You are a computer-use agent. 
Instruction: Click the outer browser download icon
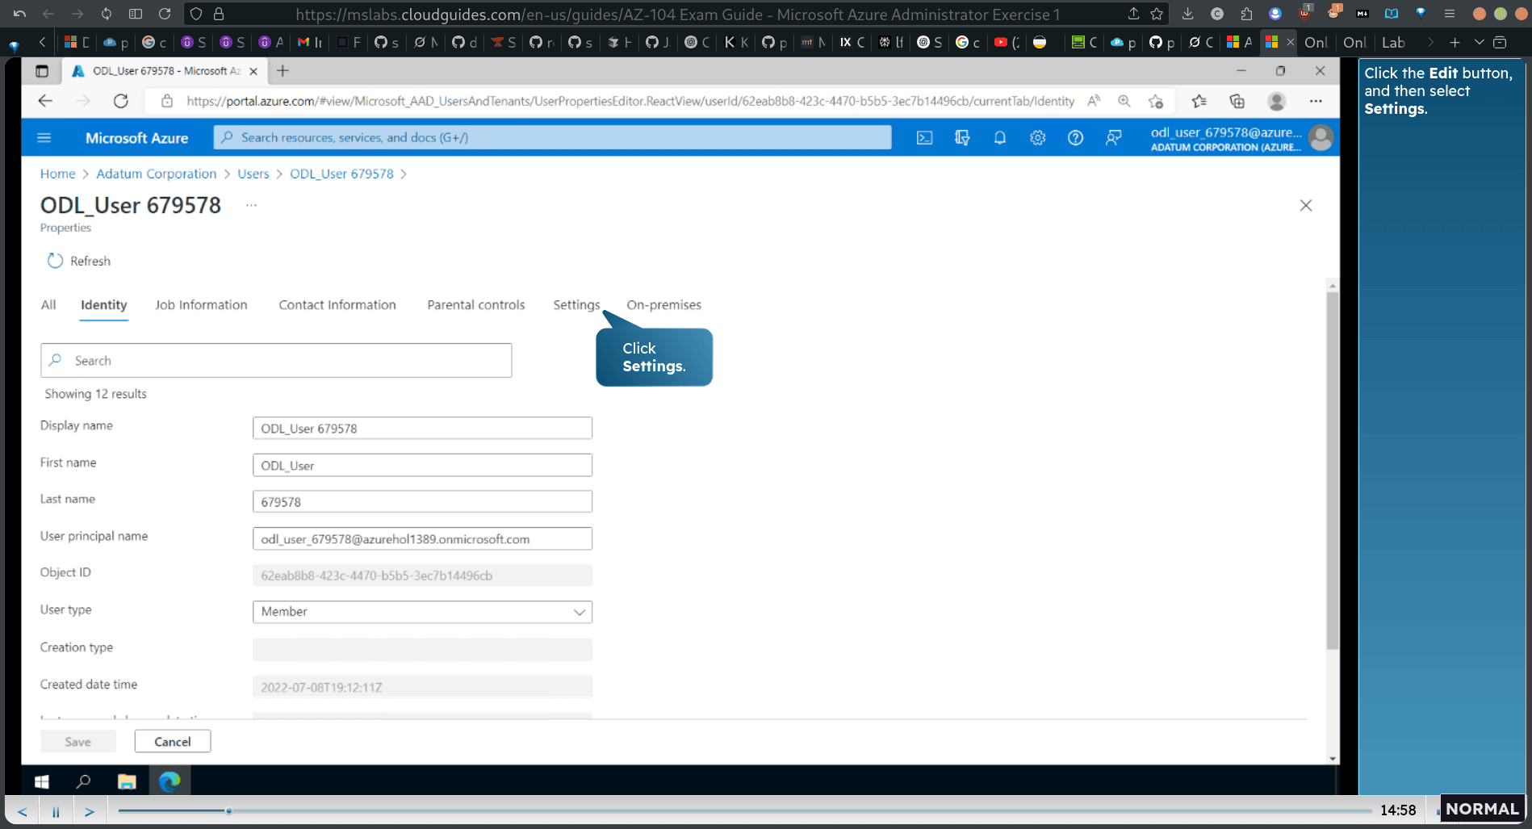1187,14
